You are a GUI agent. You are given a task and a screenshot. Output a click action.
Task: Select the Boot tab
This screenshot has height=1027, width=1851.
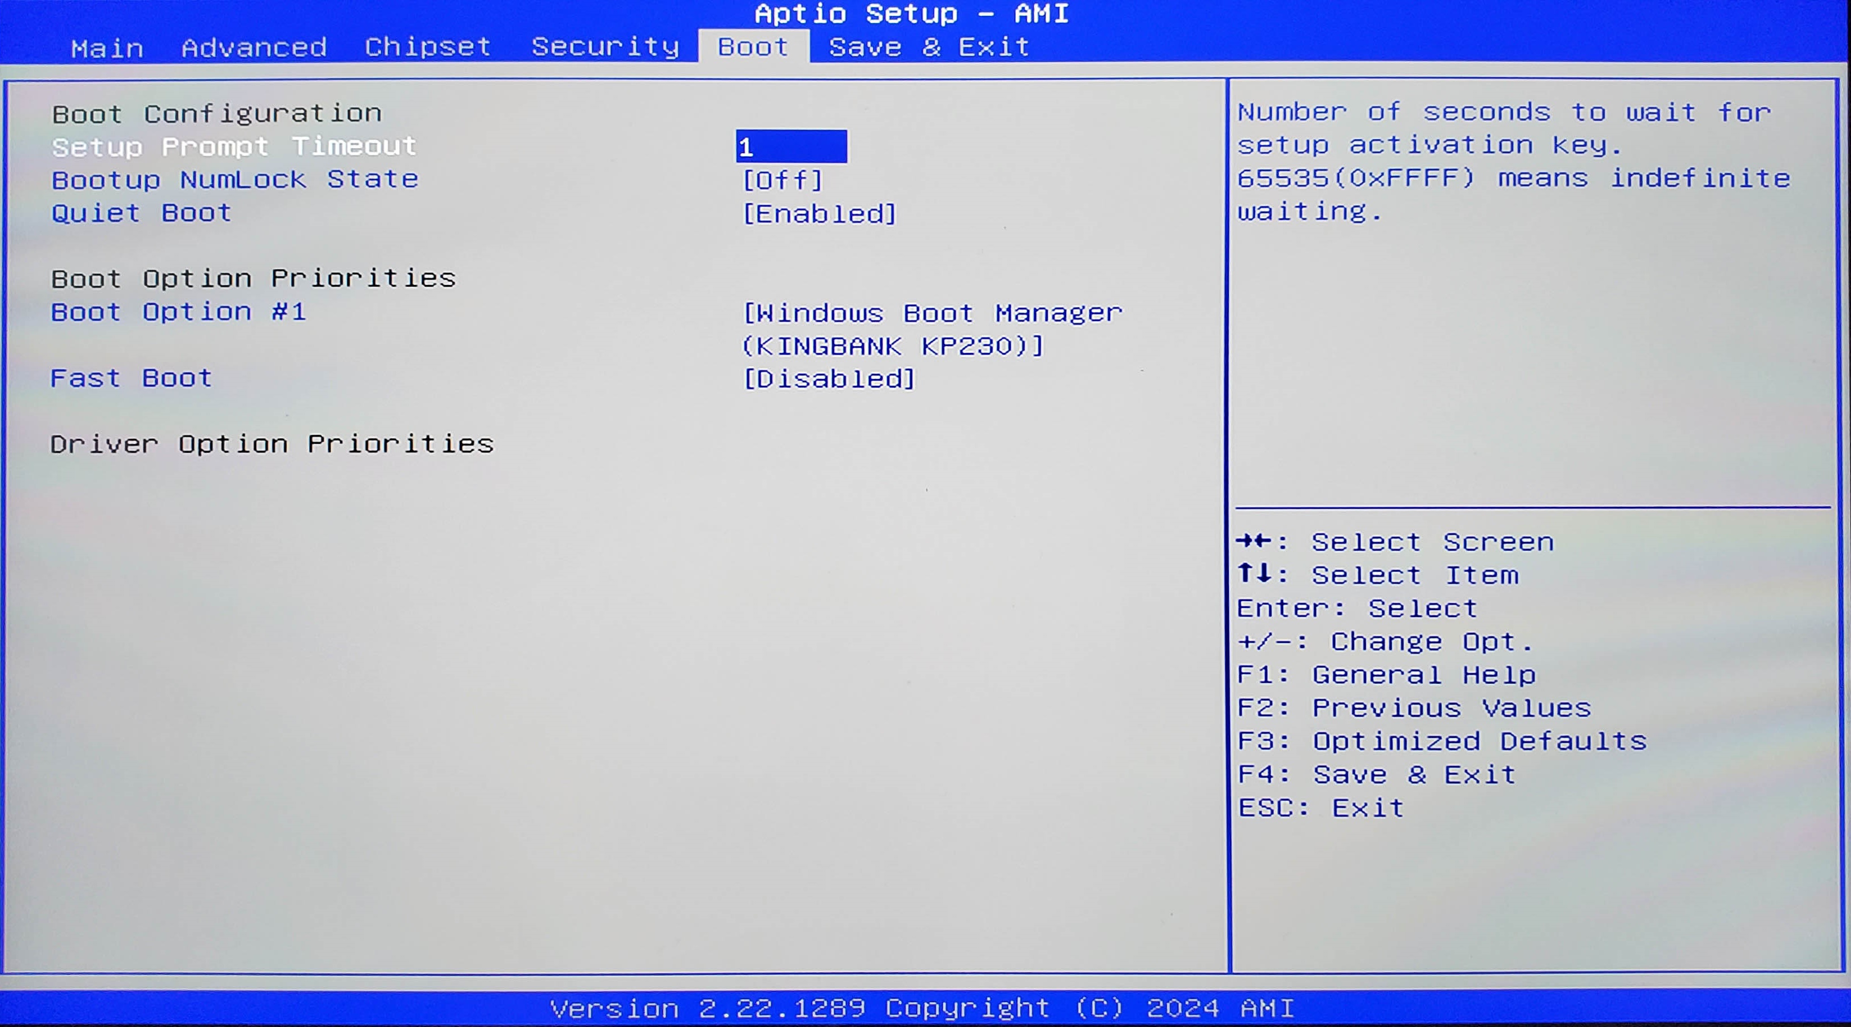tap(753, 47)
